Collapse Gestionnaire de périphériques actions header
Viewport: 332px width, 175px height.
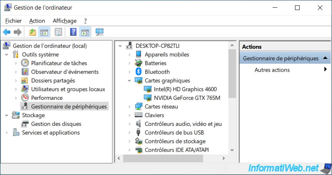tap(325, 58)
